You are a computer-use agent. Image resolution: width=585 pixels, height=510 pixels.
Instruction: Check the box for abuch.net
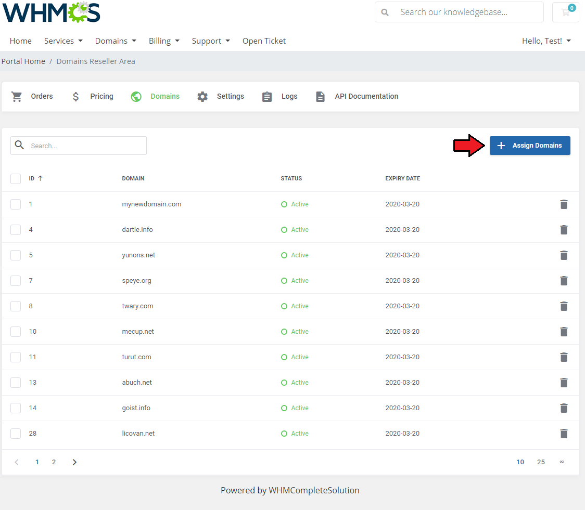(x=16, y=383)
